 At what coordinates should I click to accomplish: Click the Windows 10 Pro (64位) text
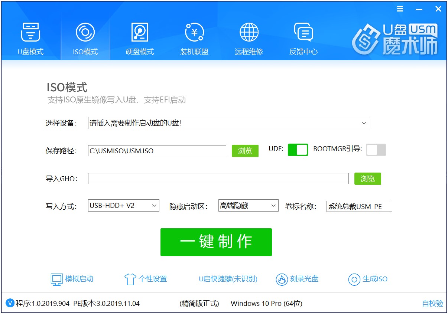pyautogui.click(x=266, y=303)
